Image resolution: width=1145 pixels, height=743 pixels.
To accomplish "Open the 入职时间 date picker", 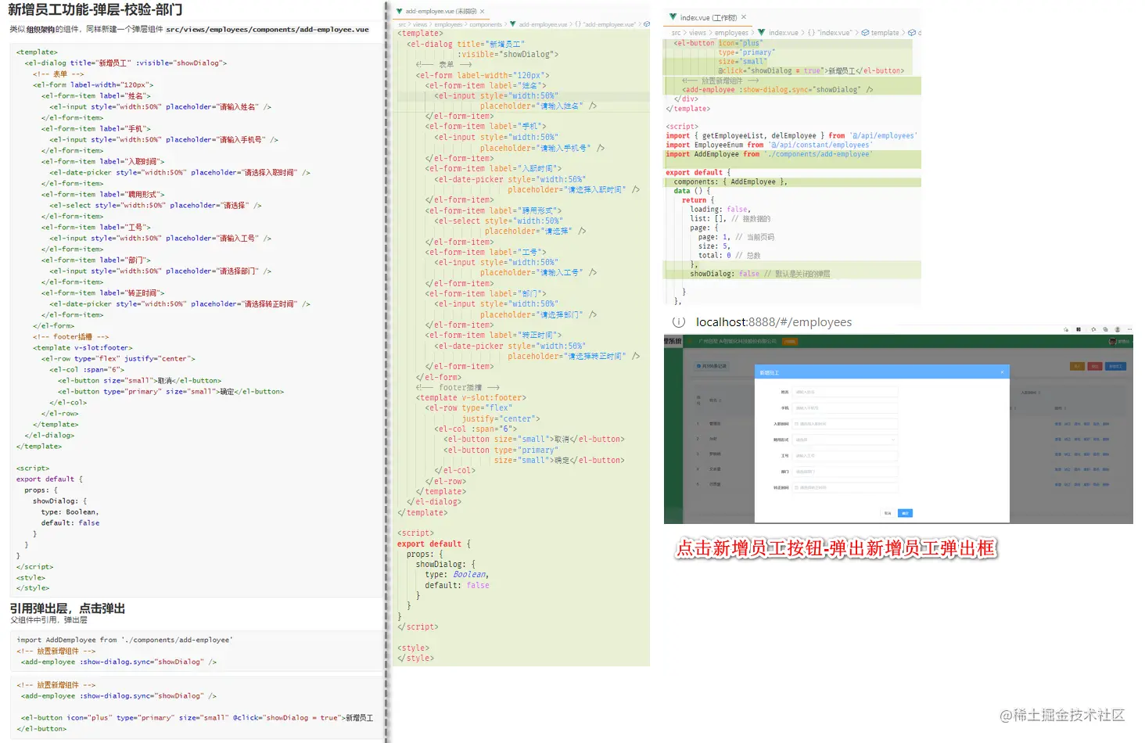I will pyautogui.click(x=845, y=424).
